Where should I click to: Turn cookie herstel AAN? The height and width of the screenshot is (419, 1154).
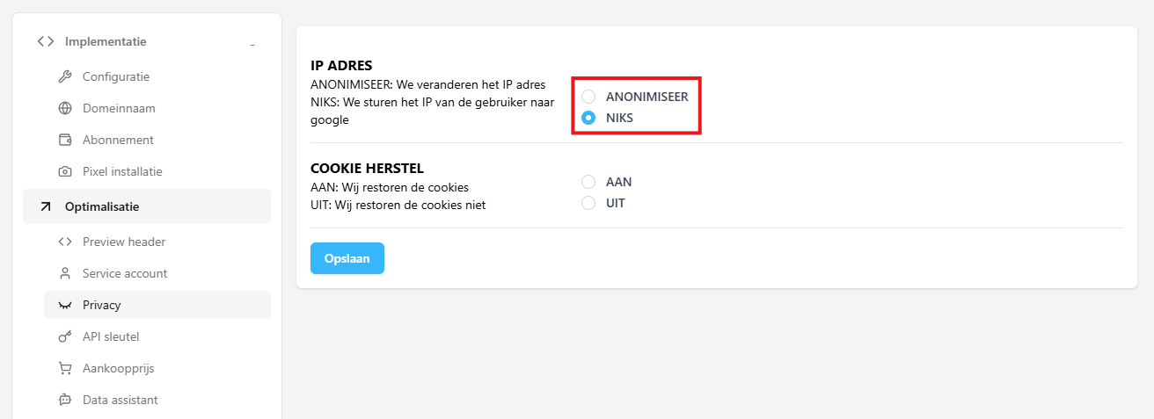tap(588, 182)
